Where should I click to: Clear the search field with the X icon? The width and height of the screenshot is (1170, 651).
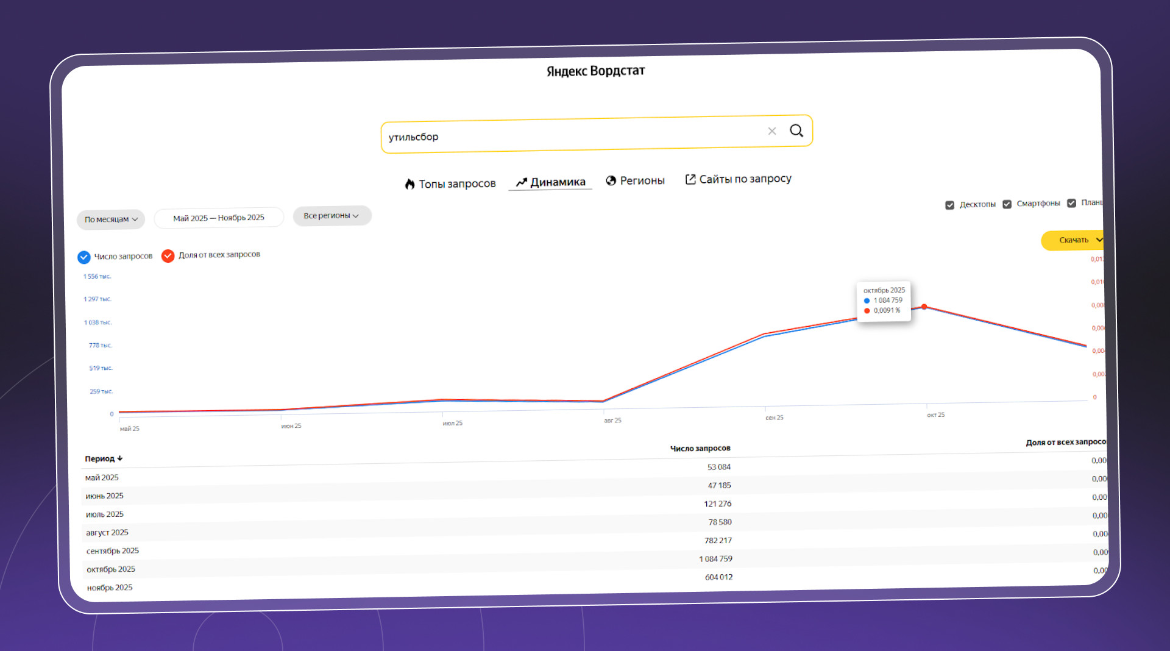pos(772,131)
